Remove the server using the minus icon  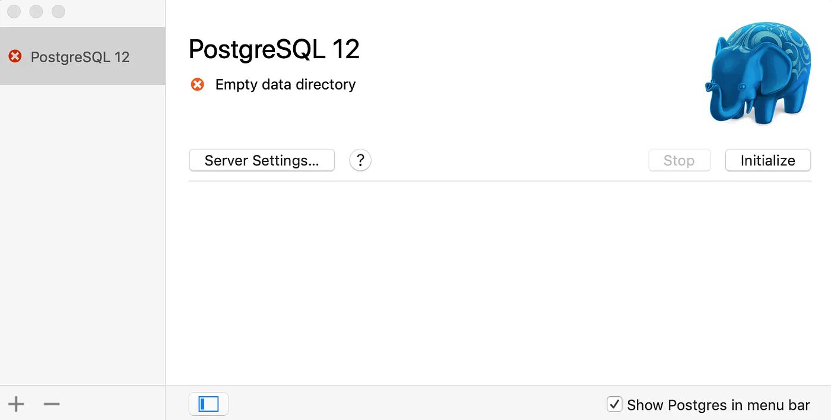click(x=52, y=405)
